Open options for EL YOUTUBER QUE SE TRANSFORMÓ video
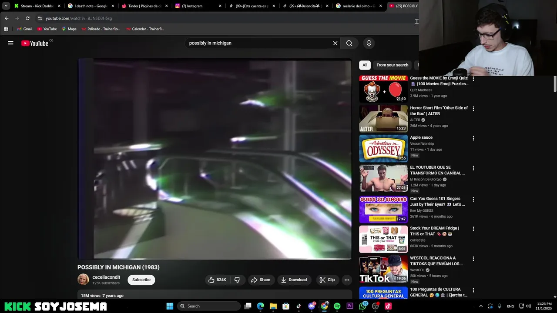 [x=473, y=168]
